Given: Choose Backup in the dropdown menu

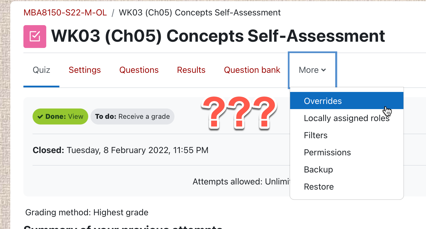Looking at the screenshot, I should (347, 169).
